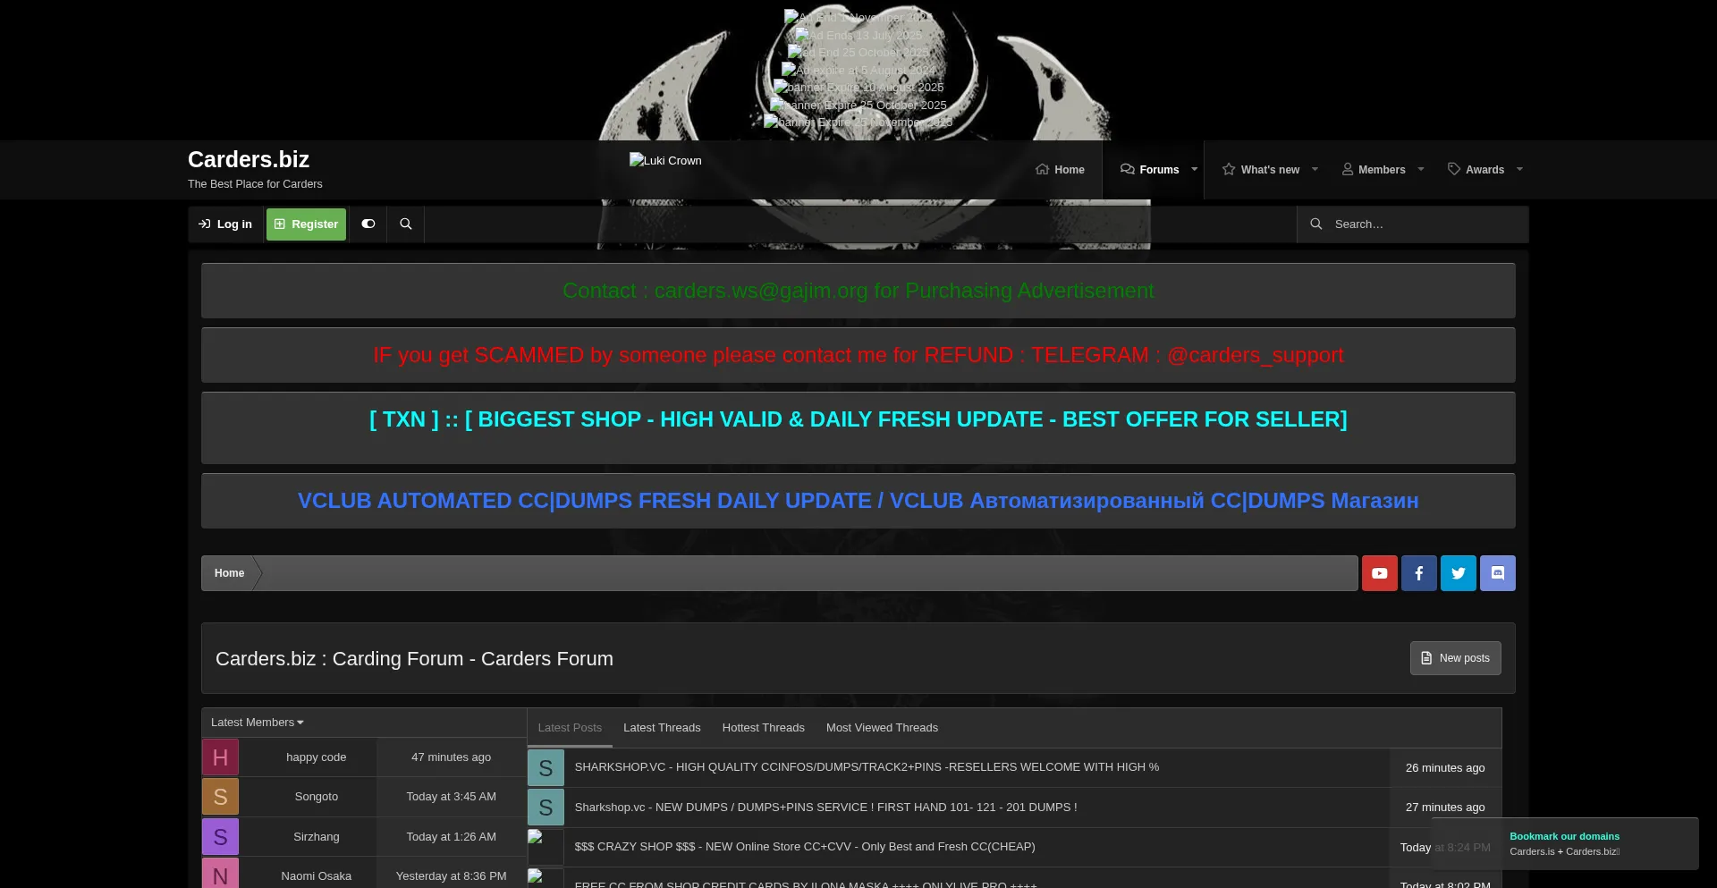Select the Hottest Threads tab

coord(763,728)
